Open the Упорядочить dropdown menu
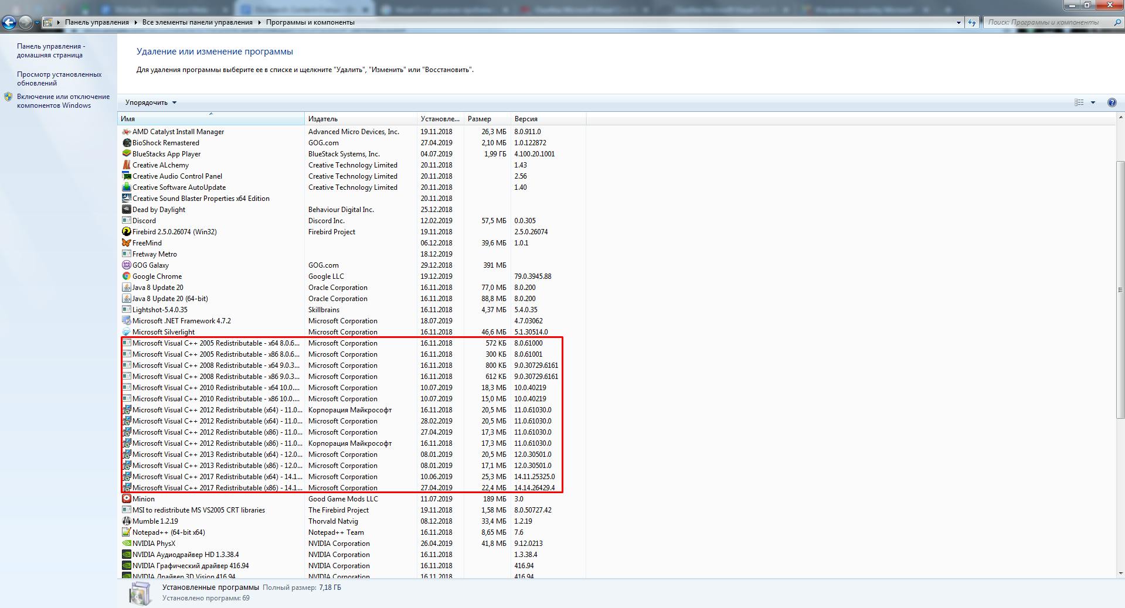This screenshot has width=1125, height=608. 151,103
